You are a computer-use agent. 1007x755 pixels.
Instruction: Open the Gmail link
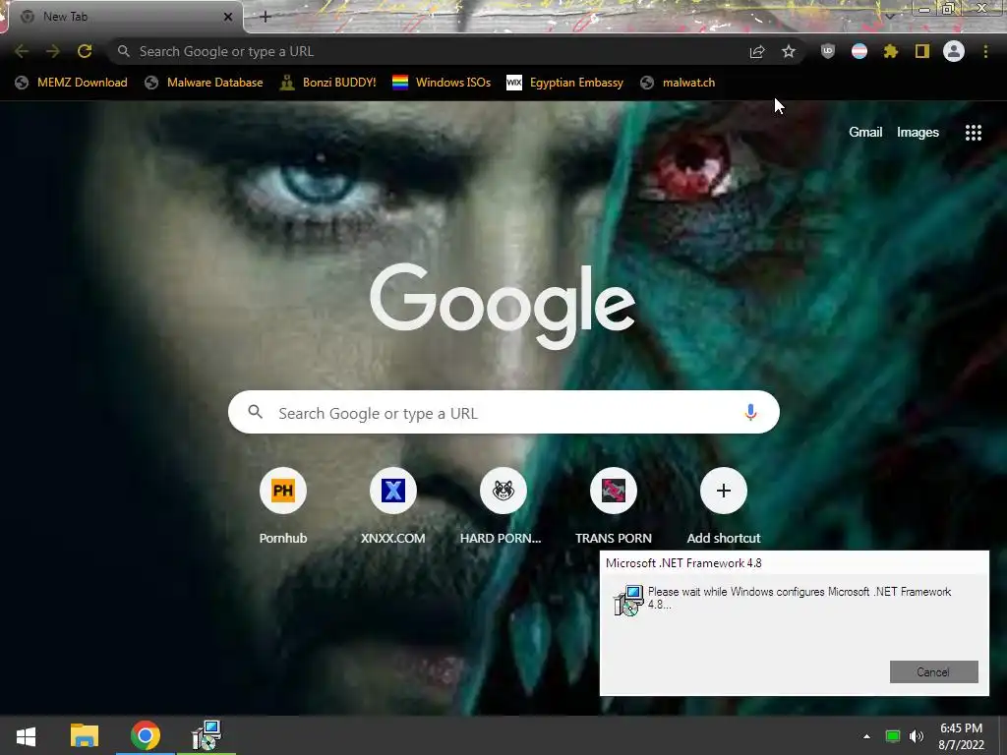[865, 133]
